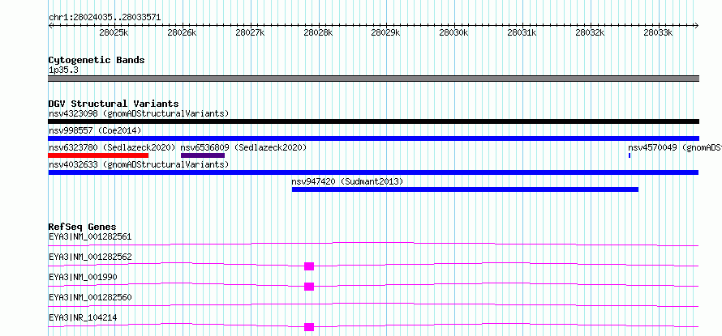
Task: Click the left arrowhead of the ruler
Action: click(50, 26)
